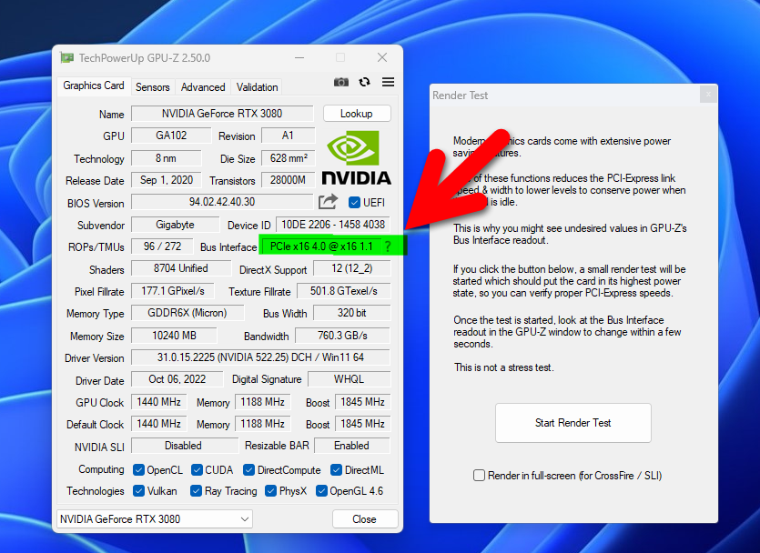
Task: Click the Name field NVIDIA GeForce RTX 3080
Action: [x=222, y=114]
